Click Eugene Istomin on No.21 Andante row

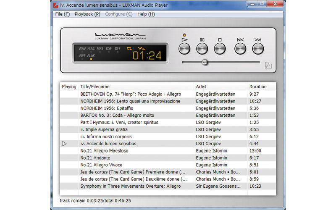point(212,158)
